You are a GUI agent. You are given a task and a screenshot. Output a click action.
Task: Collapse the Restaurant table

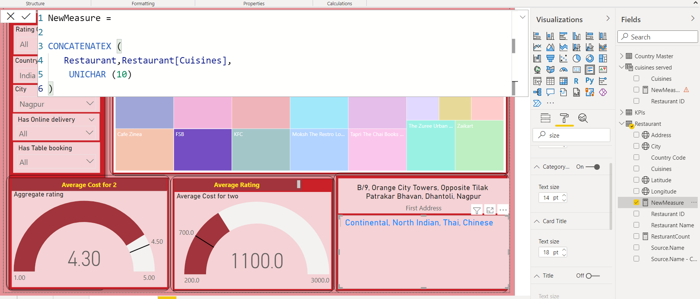[622, 124]
